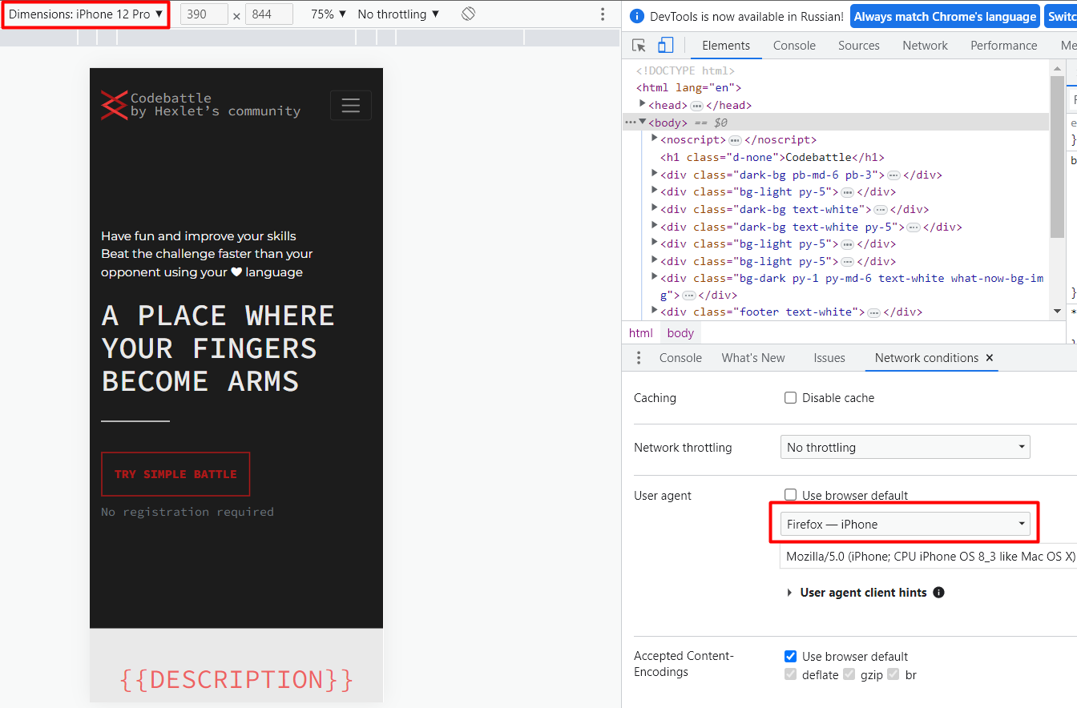Screen dimensions: 1077x708
Task: Switch to the Elements tab
Action: tap(726, 46)
